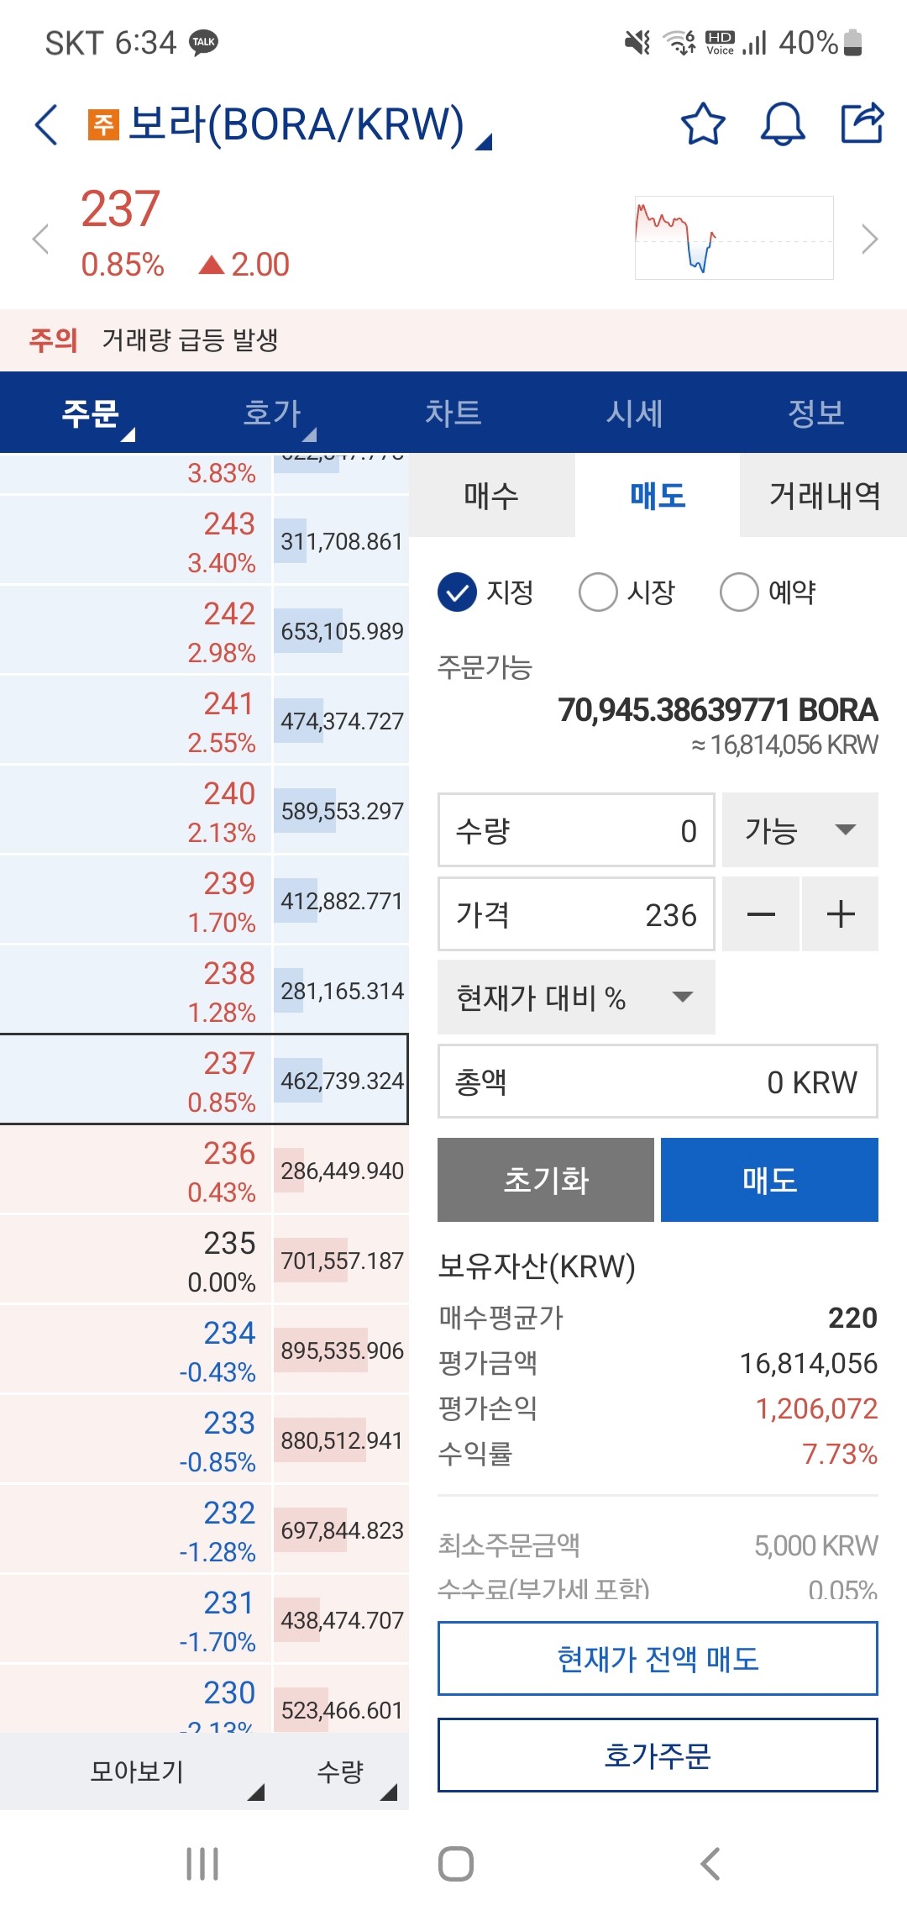Tap the share icon in header

pyautogui.click(x=862, y=123)
